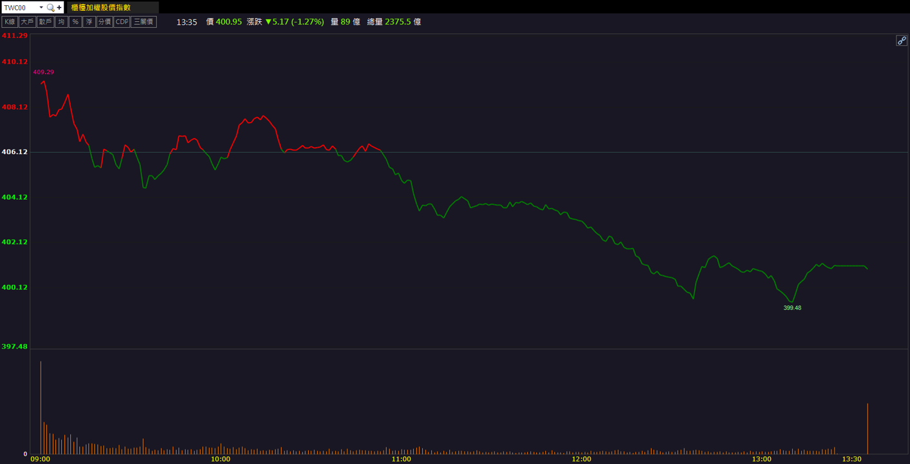Click the 411.29 upper axis label
Screen dimensions: 910x464
[x=15, y=35]
